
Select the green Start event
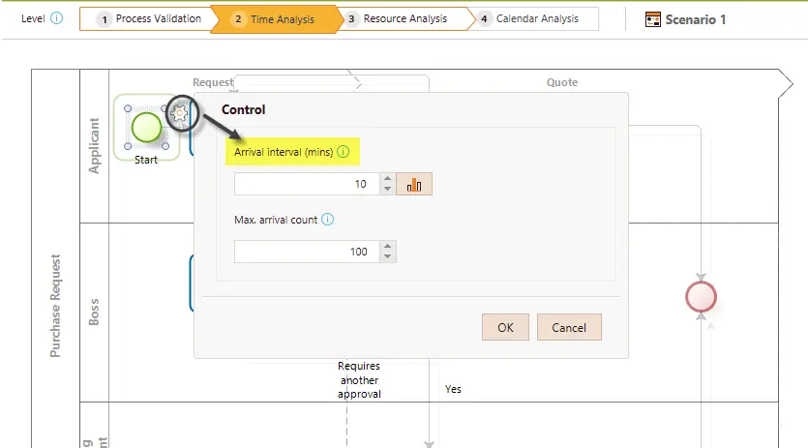click(x=146, y=128)
